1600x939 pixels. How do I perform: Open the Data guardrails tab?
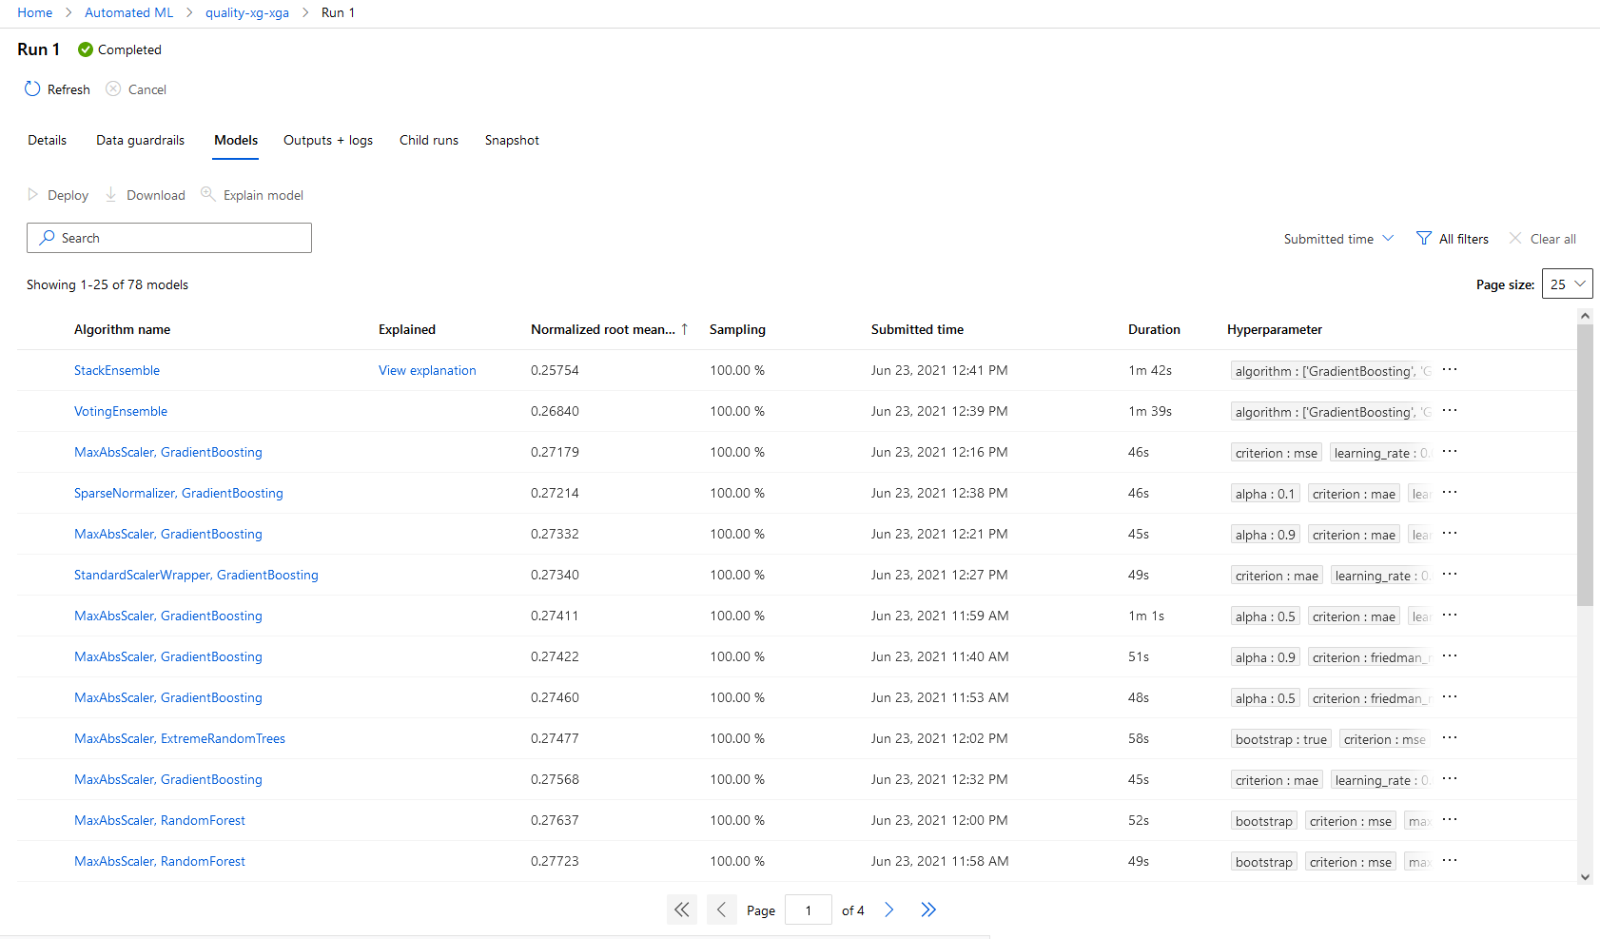[x=140, y=140]
